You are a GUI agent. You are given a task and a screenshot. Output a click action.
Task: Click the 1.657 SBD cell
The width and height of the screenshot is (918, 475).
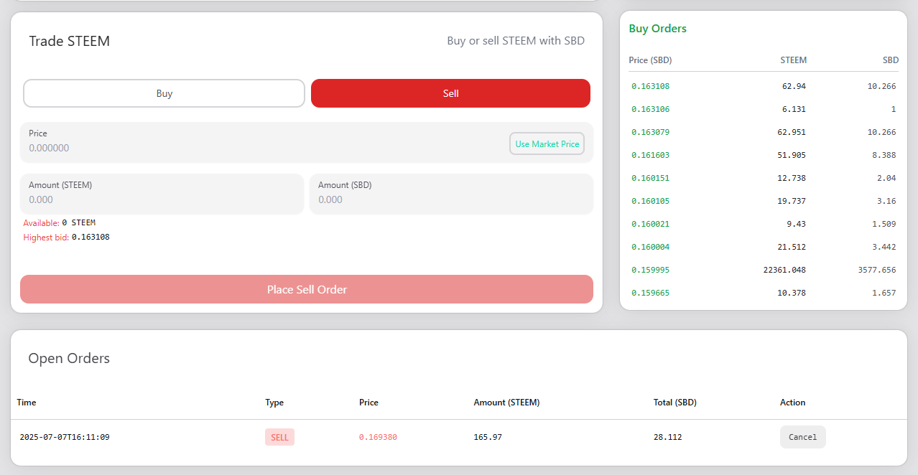coord(884,293)
